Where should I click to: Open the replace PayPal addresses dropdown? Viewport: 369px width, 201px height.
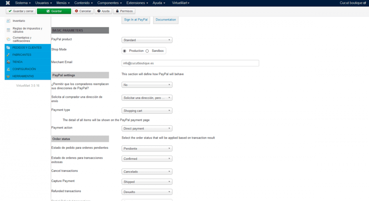point(147,85)
